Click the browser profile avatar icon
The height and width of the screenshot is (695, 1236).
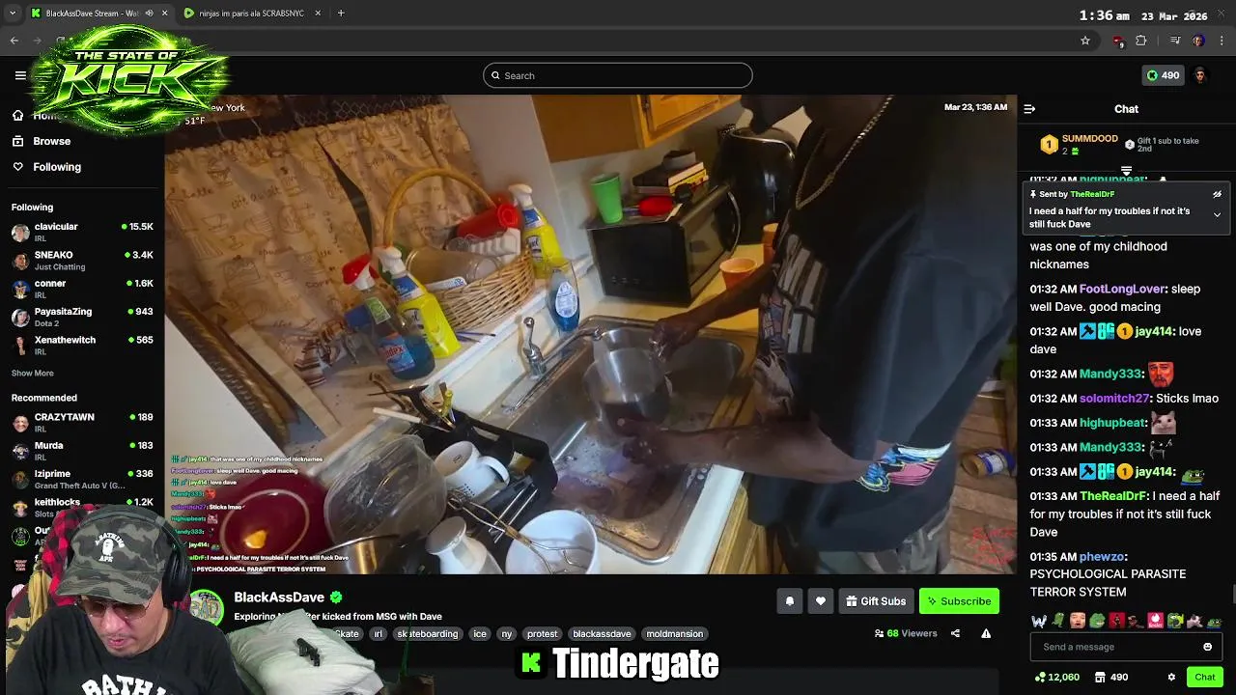click(1198, 41)
